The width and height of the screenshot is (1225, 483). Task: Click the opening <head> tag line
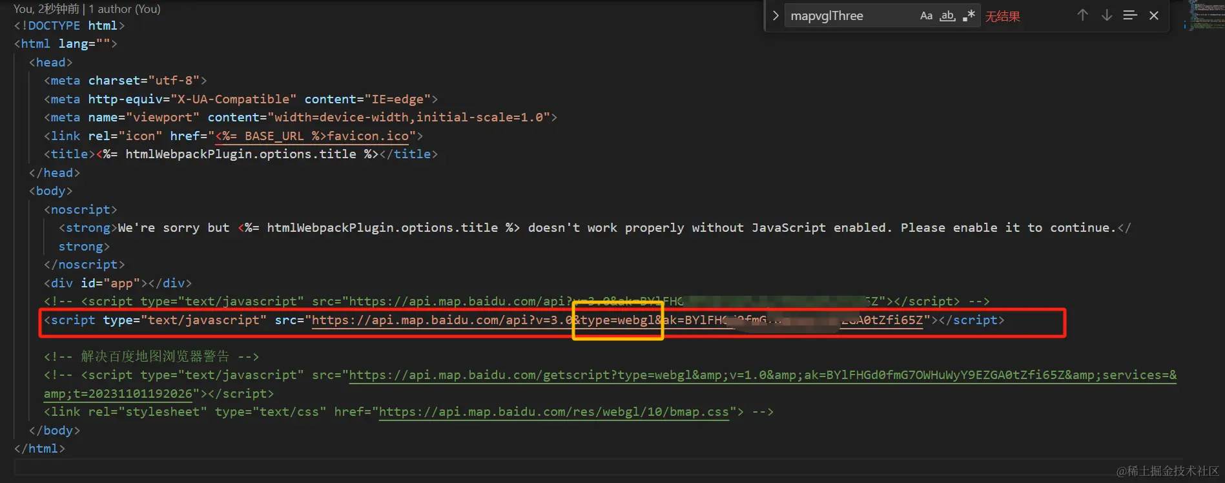click(x=50, y=63)
